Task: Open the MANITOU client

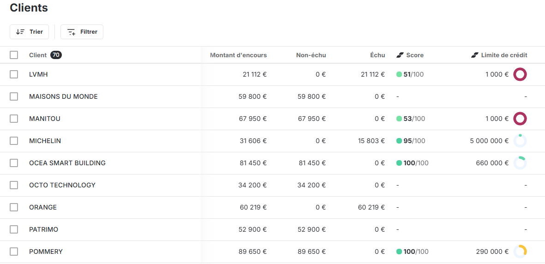Action: coord(45,119)
